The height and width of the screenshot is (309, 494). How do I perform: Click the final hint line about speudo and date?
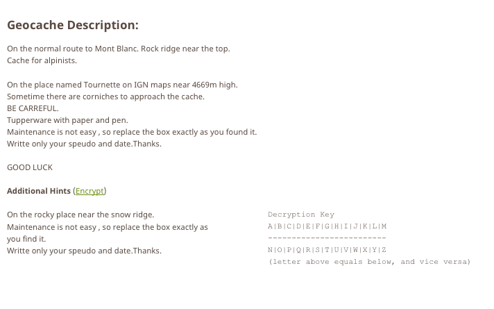pos(84,251)
